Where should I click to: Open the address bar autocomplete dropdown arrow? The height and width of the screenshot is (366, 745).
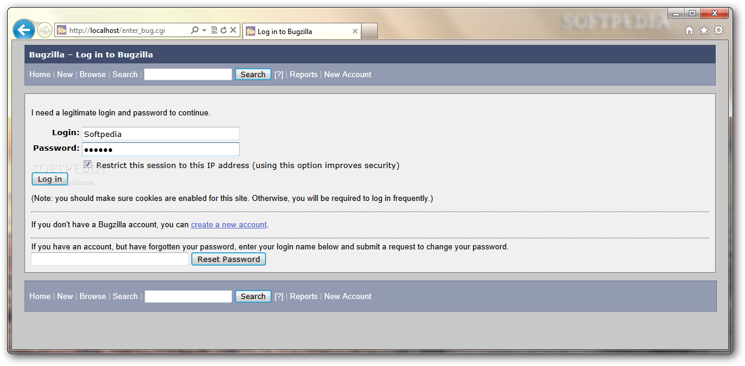(204, 30)
